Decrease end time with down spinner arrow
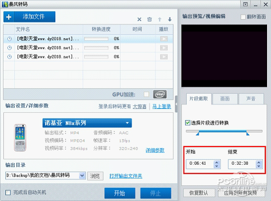The image size is (271, 201). point(259,166)
